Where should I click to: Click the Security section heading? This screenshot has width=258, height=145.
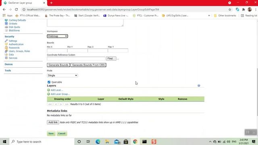click(9, 37)
